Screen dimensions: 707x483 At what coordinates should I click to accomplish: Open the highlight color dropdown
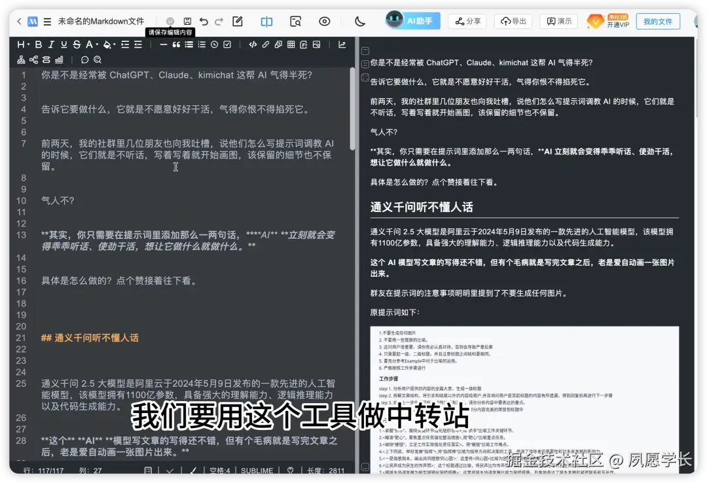pos(114,45)
